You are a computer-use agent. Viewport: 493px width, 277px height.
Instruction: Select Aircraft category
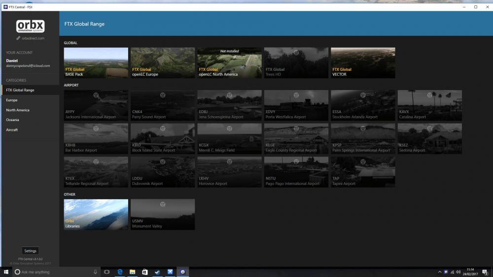[x=31, y=130]
